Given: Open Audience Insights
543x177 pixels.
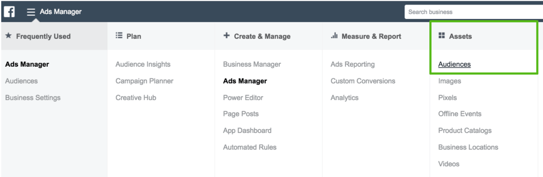Looking at the screenshot, I should pyautogui.click(x=143, y=64).
